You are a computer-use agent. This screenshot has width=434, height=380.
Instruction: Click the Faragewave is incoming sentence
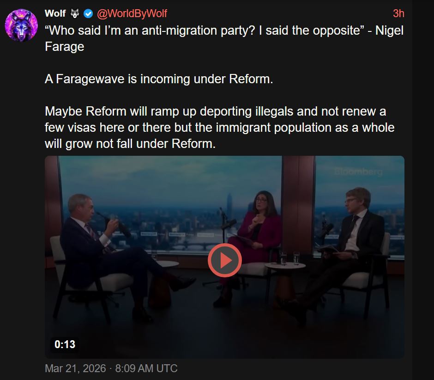(159, 79)
